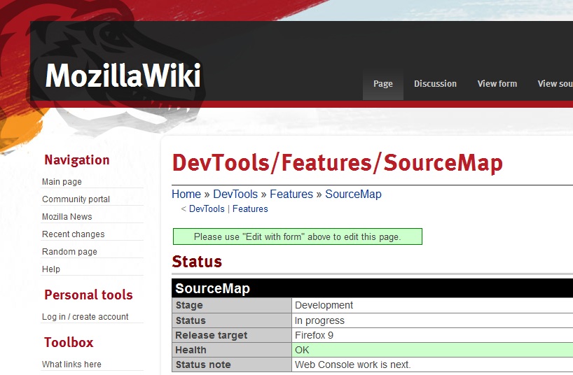
Task: Open SourceMap breadcrumb link
Action: (x=353, y=194)
